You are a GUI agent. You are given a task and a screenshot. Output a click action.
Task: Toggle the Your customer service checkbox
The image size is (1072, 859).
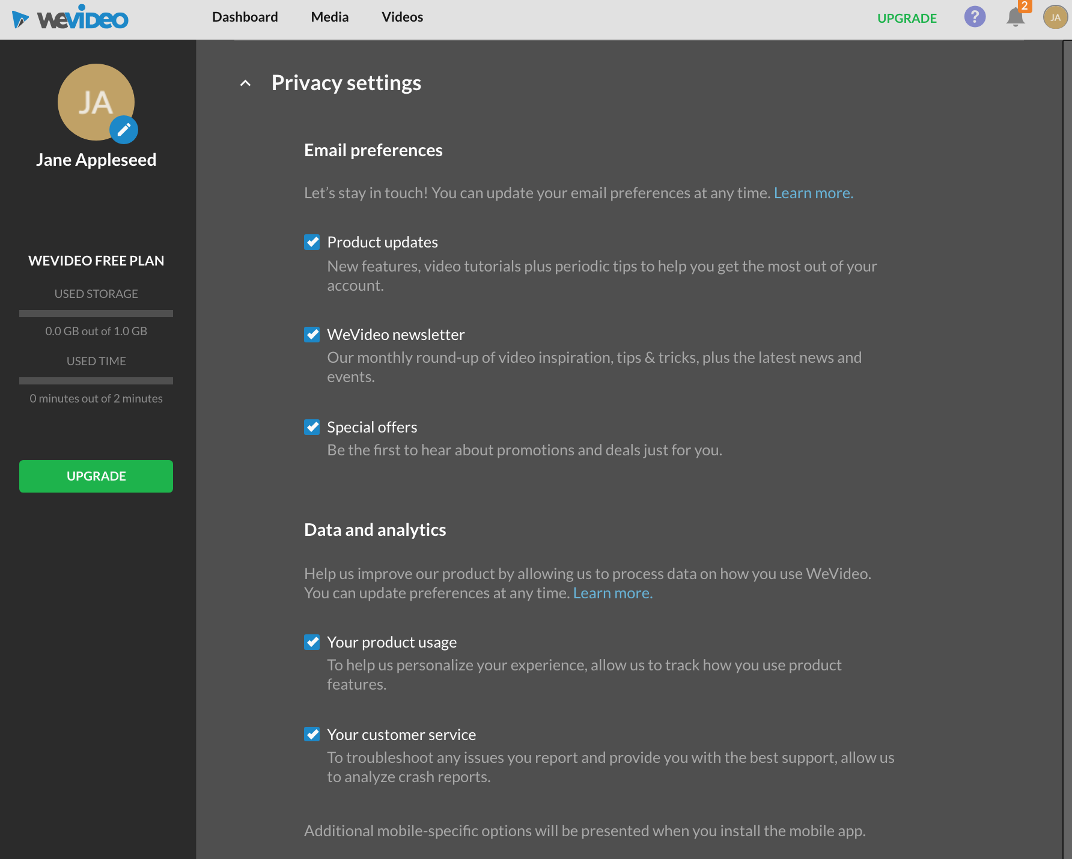coord(312,735)
